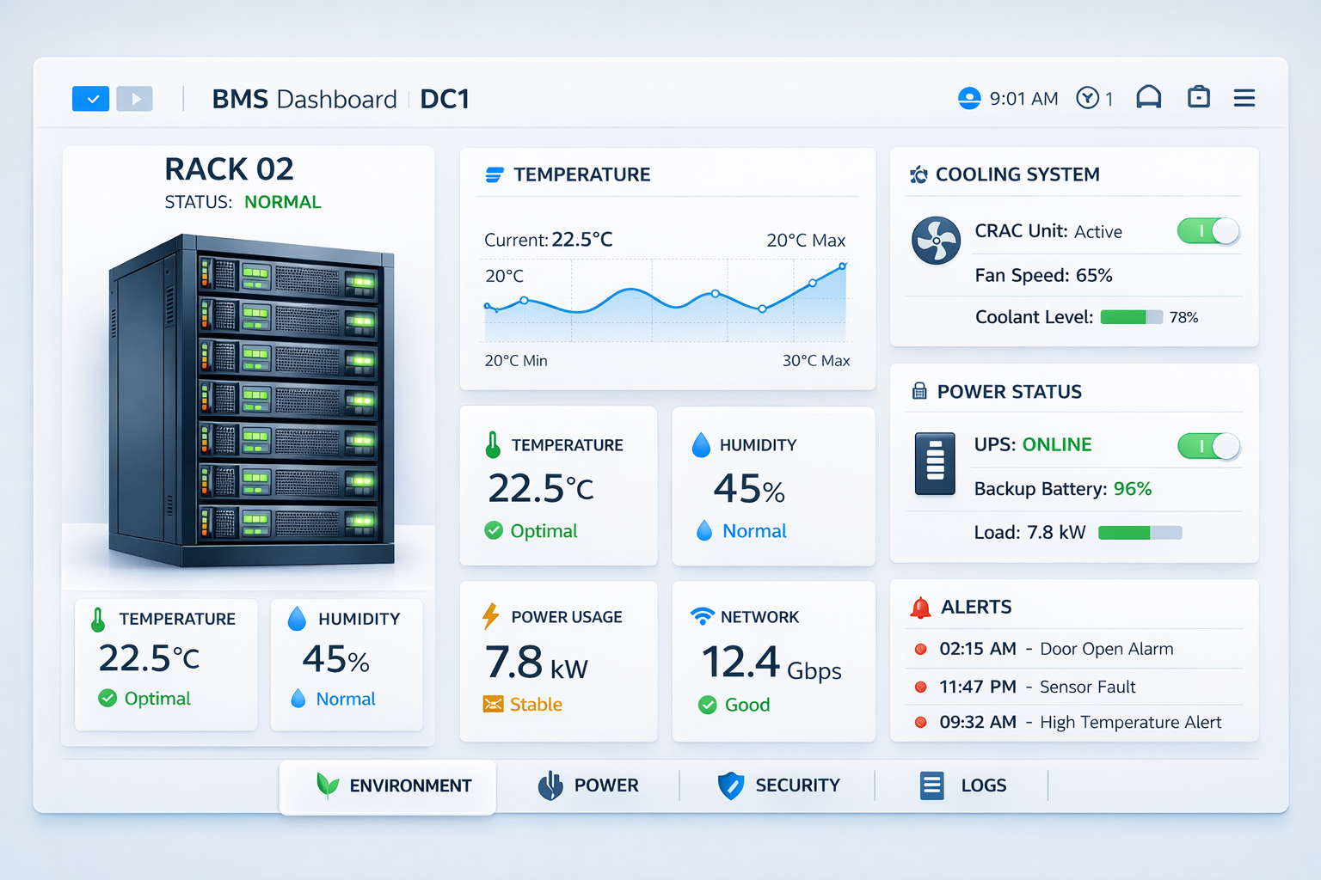The height and width of the screenshot is (880, 1321).
Task: Toggle the UPS Online switch
Action: [1207, 446]
